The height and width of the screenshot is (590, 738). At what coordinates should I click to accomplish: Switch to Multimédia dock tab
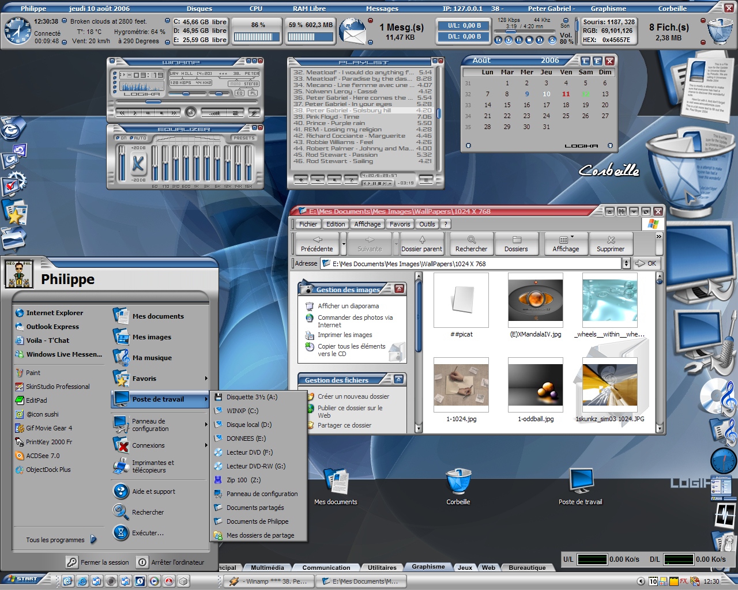coord(268,568)
